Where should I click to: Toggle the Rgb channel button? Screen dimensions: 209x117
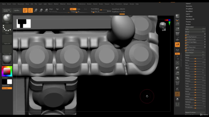[57, 9]
